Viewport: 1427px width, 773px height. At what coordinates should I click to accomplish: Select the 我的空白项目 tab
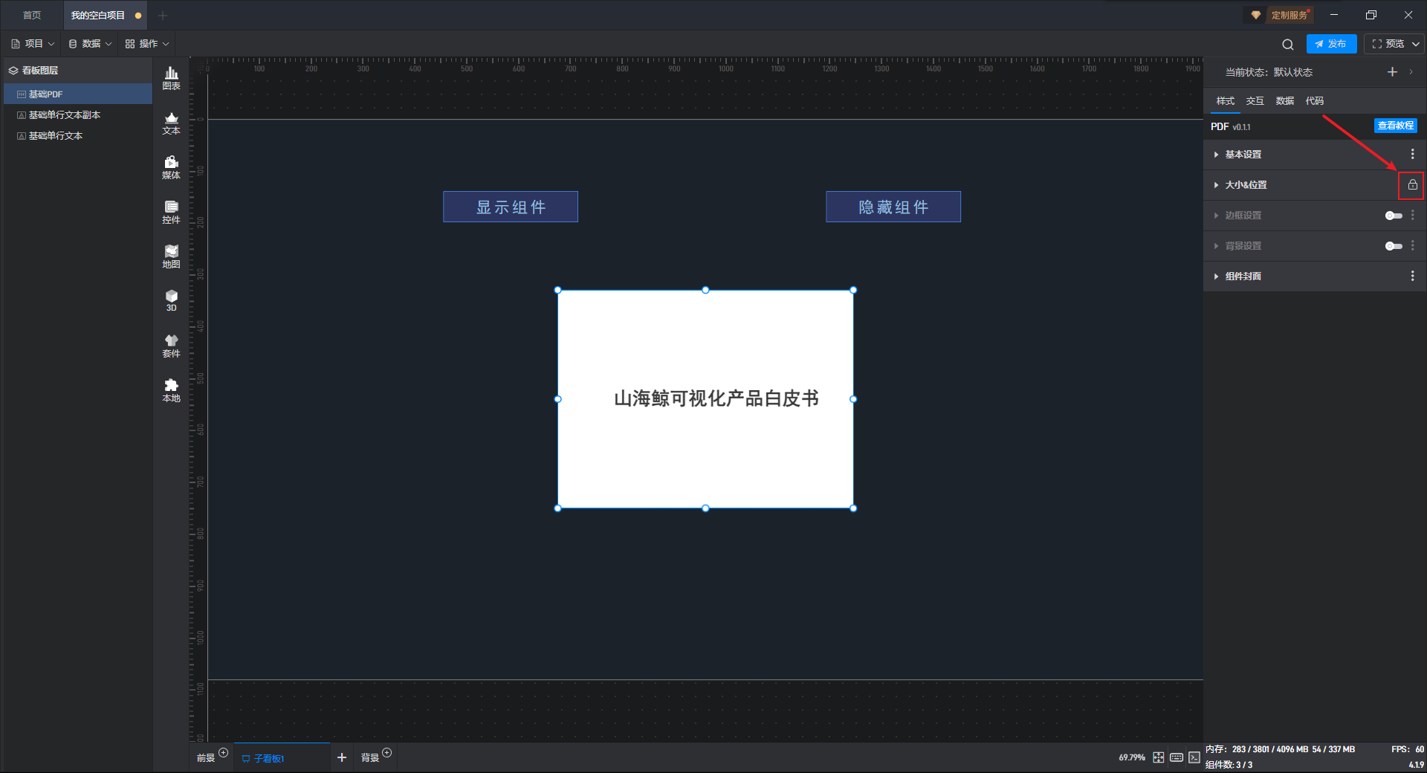[x=105, y=16]
